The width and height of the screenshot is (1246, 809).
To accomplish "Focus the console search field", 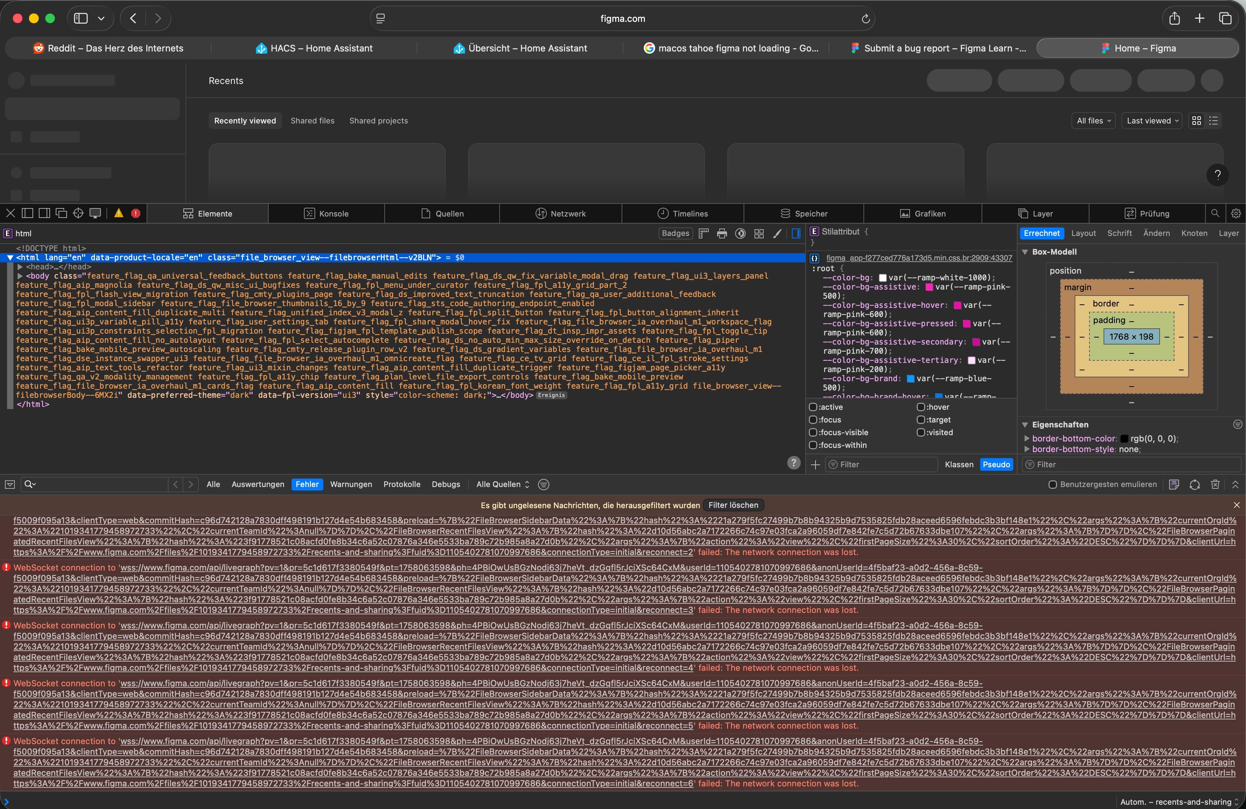I will click(94, 484).
